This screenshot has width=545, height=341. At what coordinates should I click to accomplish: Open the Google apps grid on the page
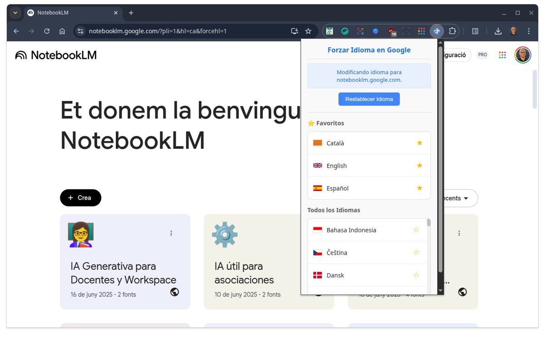coord(502,55)
